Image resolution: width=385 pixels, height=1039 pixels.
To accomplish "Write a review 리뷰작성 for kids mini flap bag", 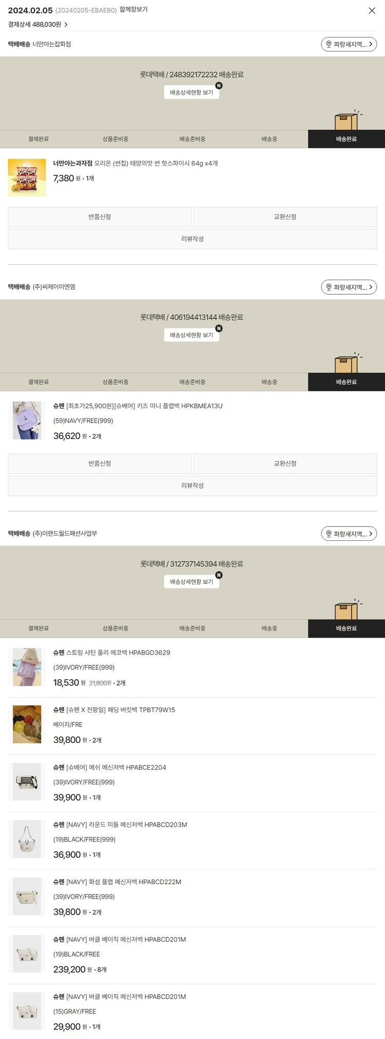I will 192,486.
